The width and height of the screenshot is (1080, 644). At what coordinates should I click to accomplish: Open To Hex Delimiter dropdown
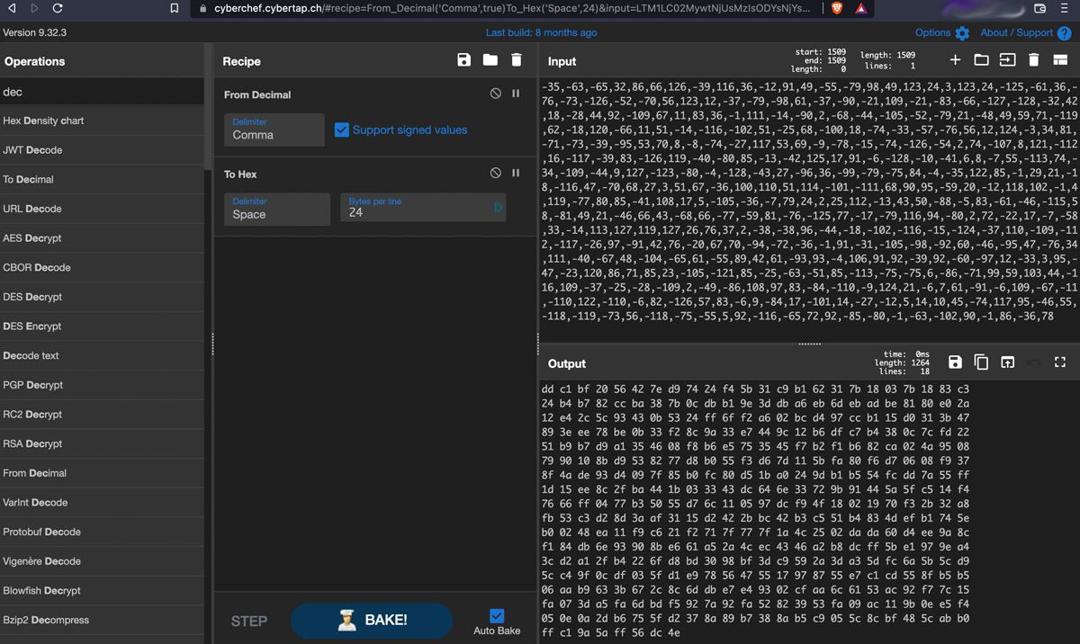(276, 210)
